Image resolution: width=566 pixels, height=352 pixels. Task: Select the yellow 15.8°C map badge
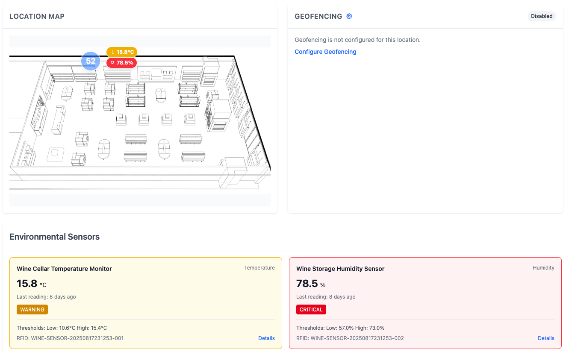[x=122, y=52]
